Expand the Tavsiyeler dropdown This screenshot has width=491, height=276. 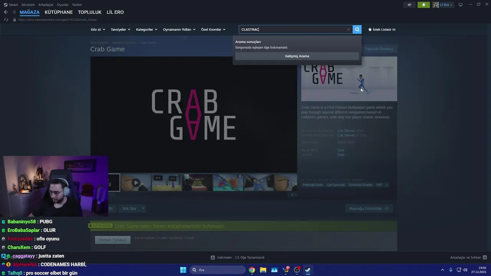tap(120, 30)
